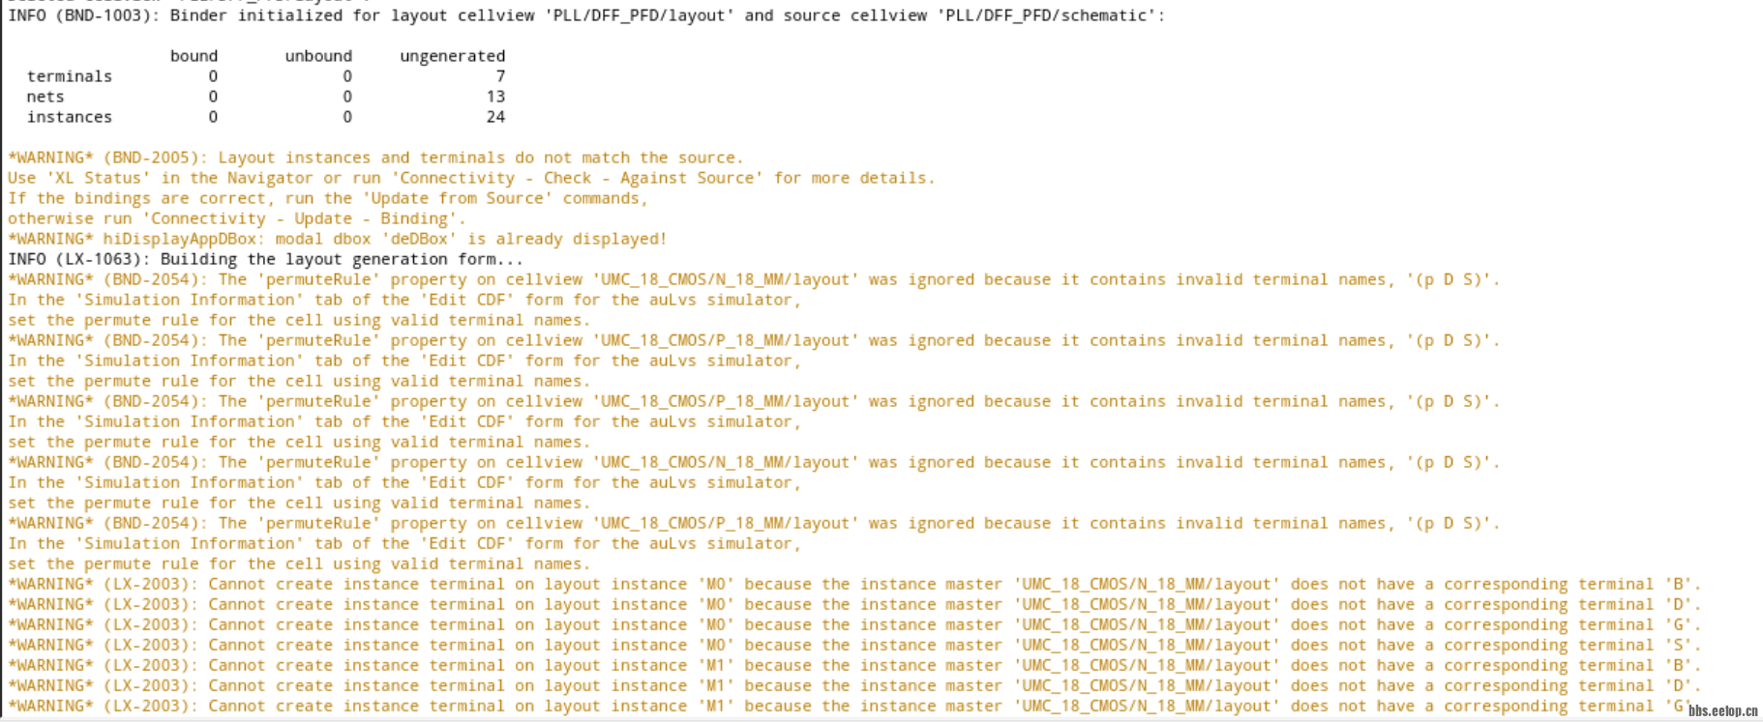Select the 'terminals' row label
The image size is (1763, 722).
[x=70, y=76]
